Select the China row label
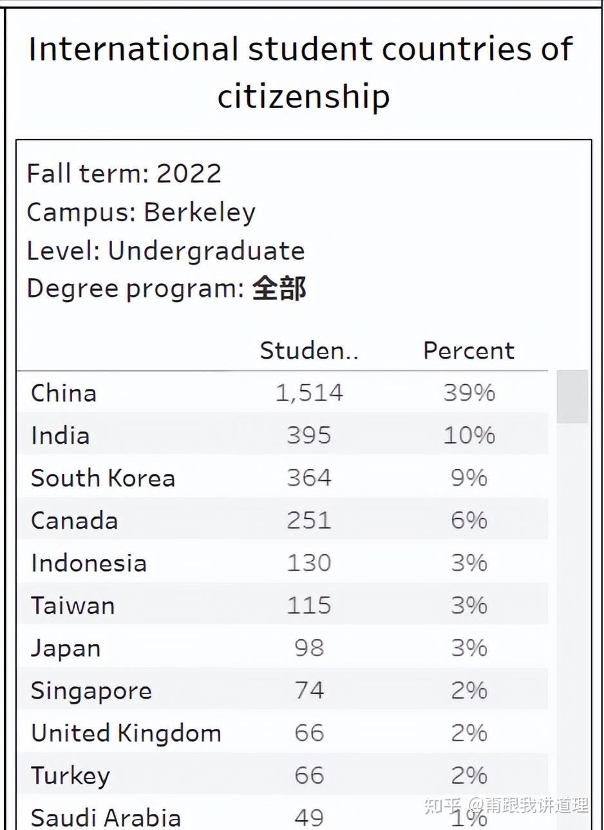Screen dimensions: 604x830 64,393
